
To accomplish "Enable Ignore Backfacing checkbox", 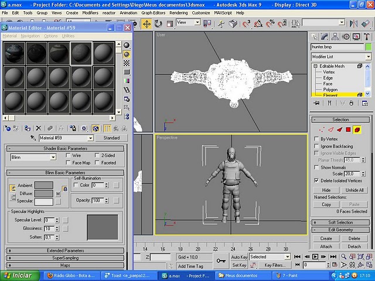I will (x=316, y=146).
